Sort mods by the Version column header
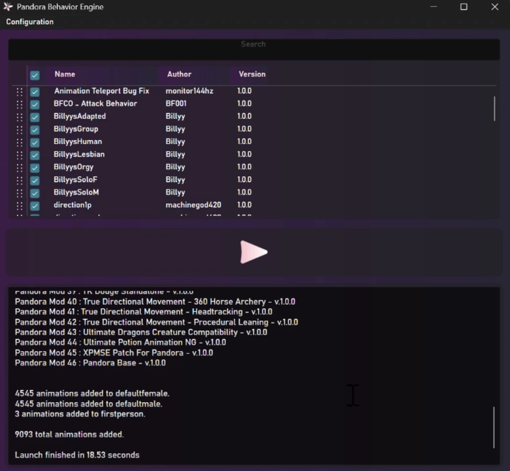510x471 pixels. tap(252, 74)
